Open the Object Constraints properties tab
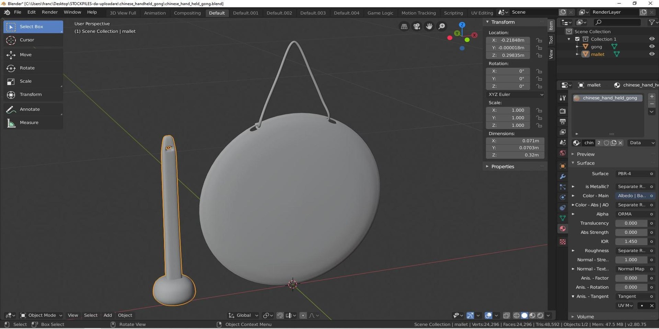Screen dimensions: 659x329 (563, 208)
